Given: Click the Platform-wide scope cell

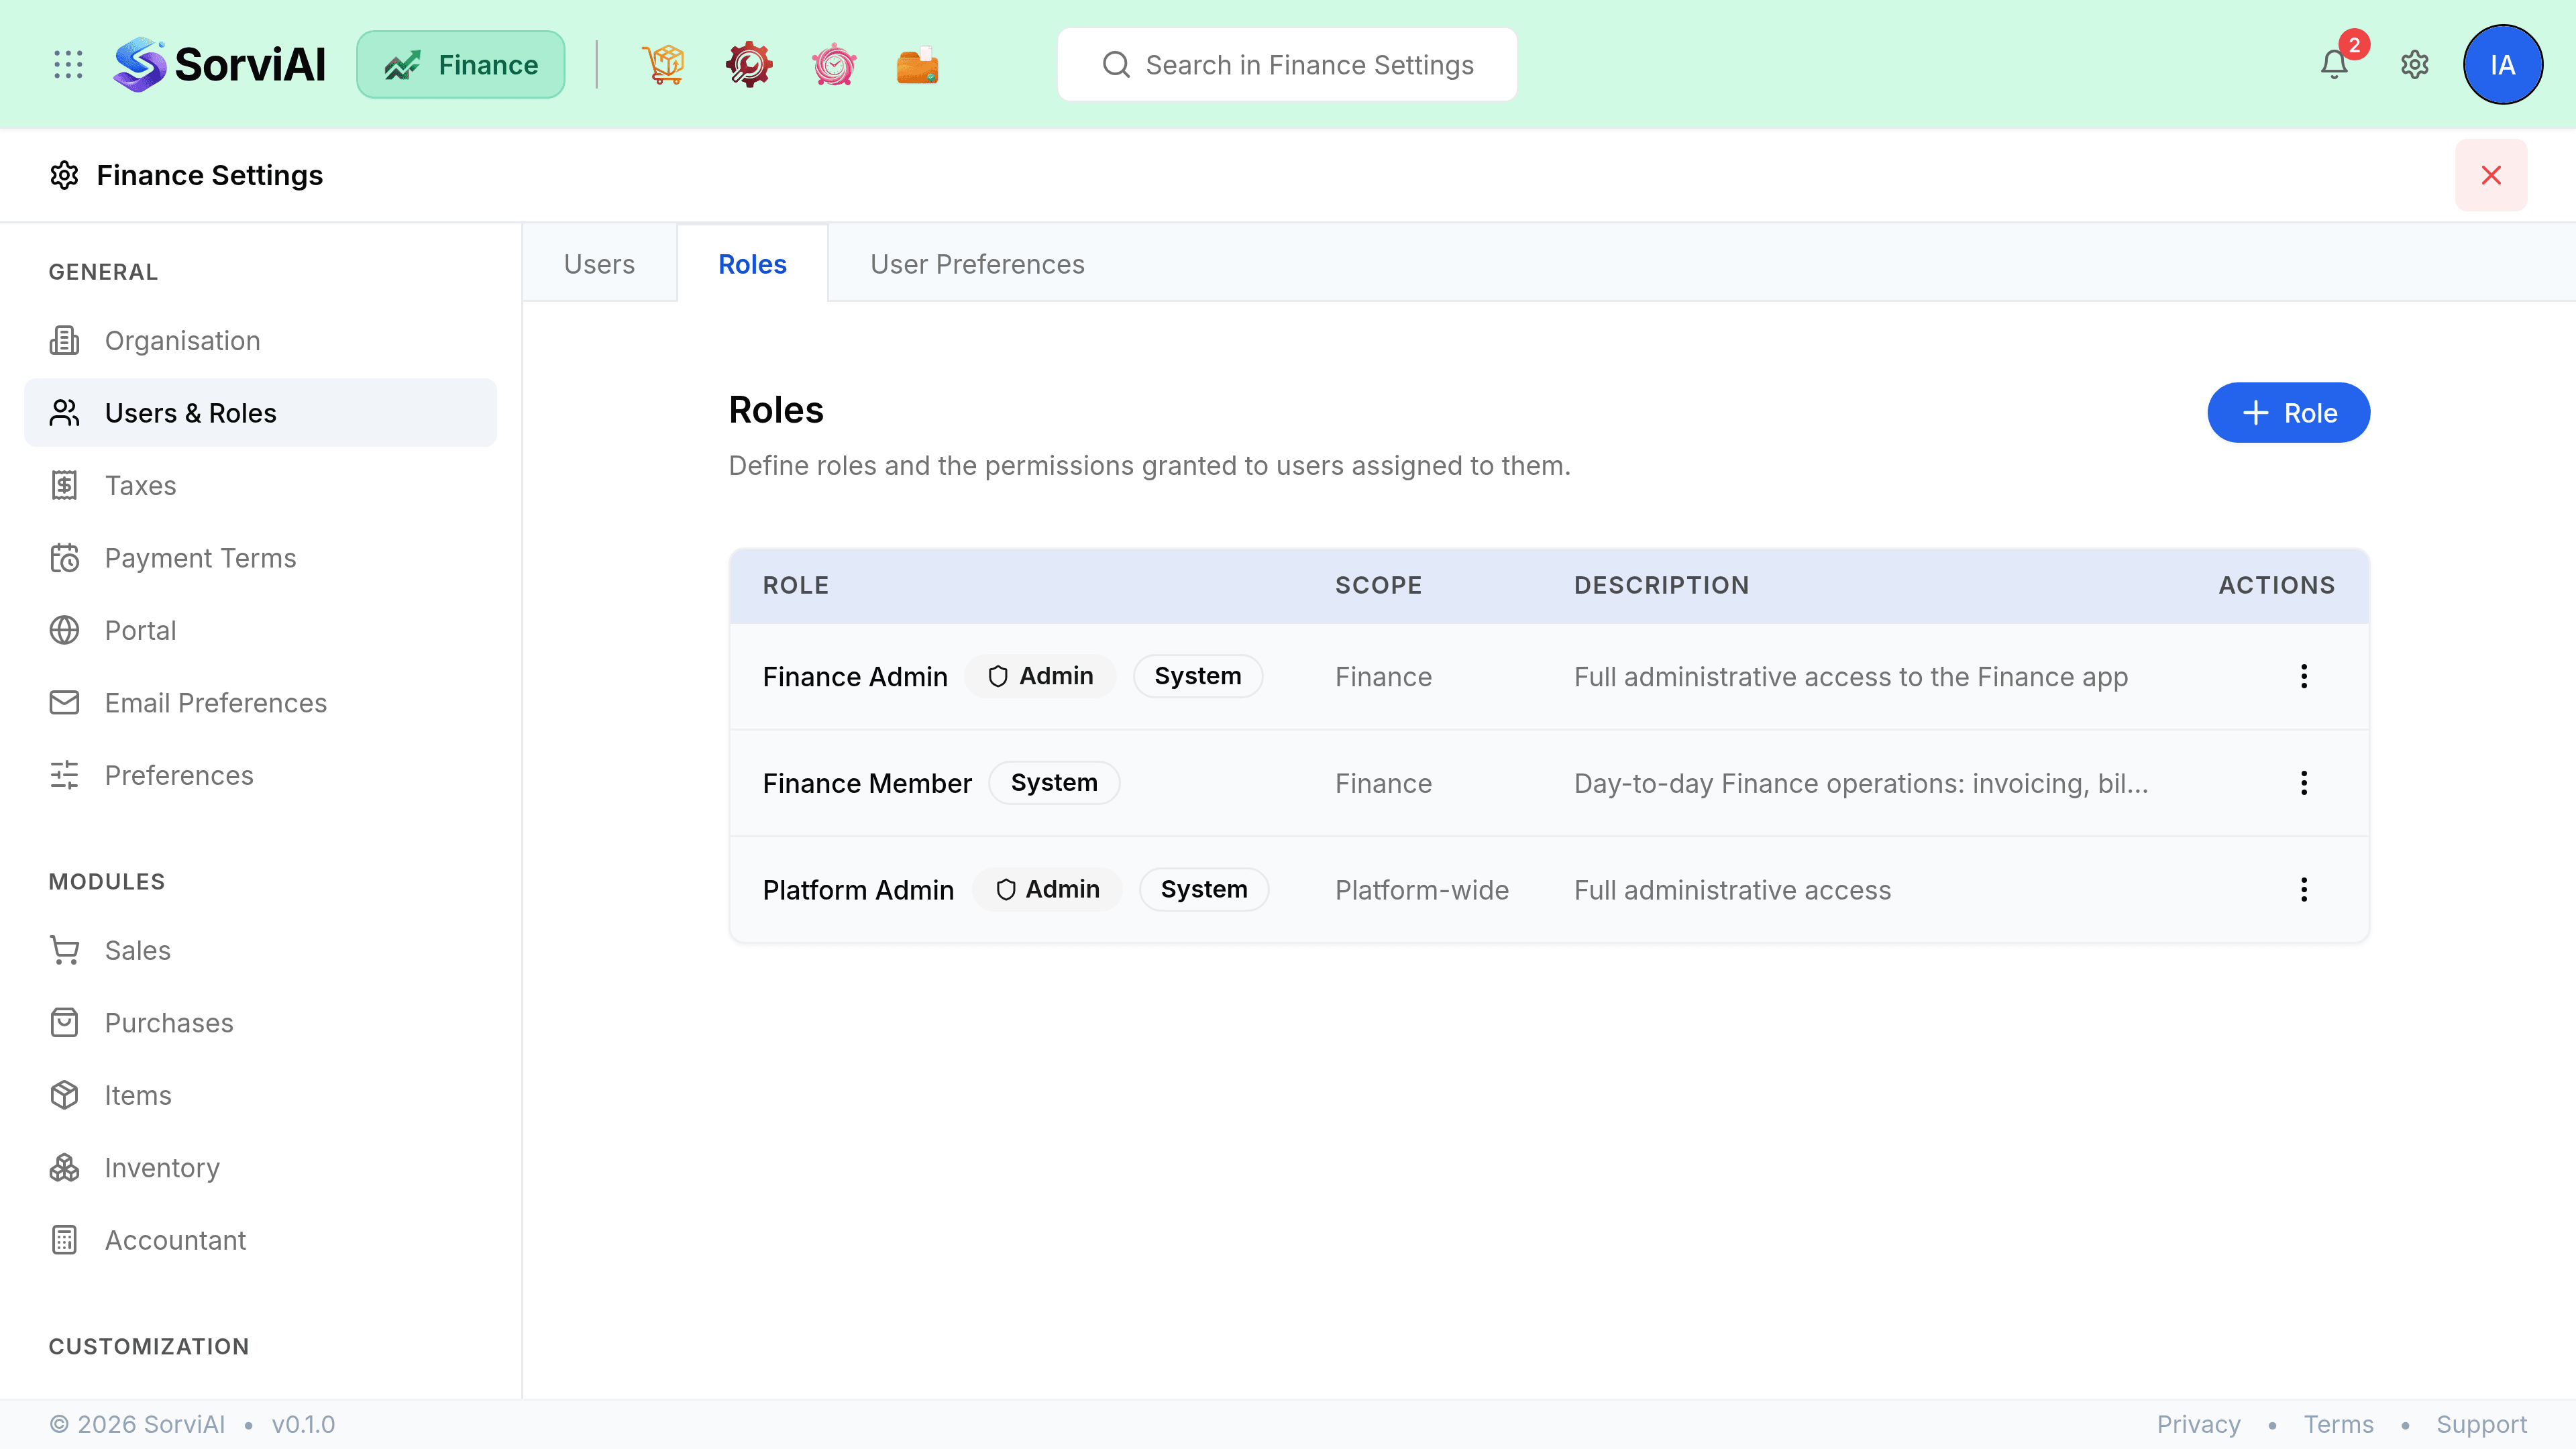Looking at the screenshot, I should coord(1422,890).
